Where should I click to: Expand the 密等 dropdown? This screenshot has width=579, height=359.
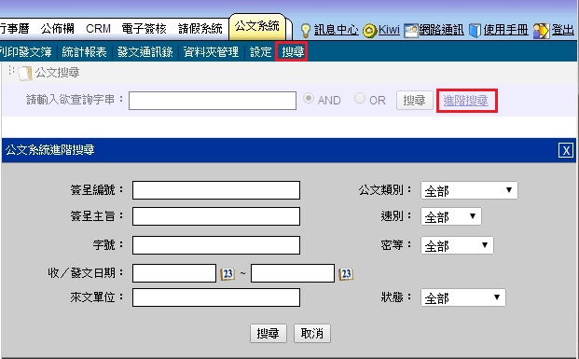[457, 245]
